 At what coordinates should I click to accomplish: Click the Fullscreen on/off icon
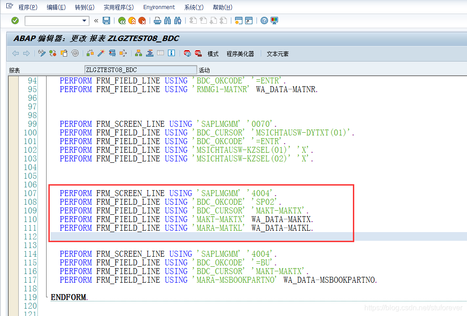(x=161, y=53)
